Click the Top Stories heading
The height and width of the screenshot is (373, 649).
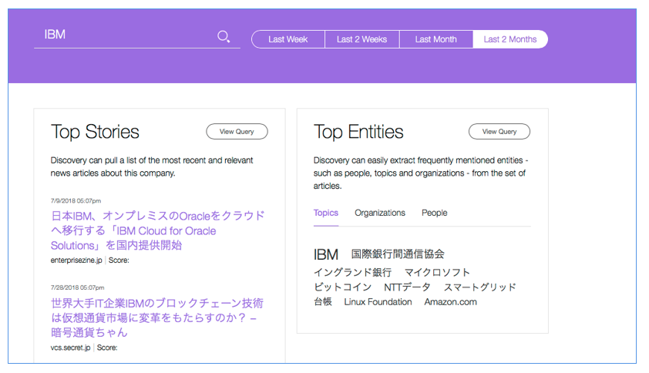[95, 132]
